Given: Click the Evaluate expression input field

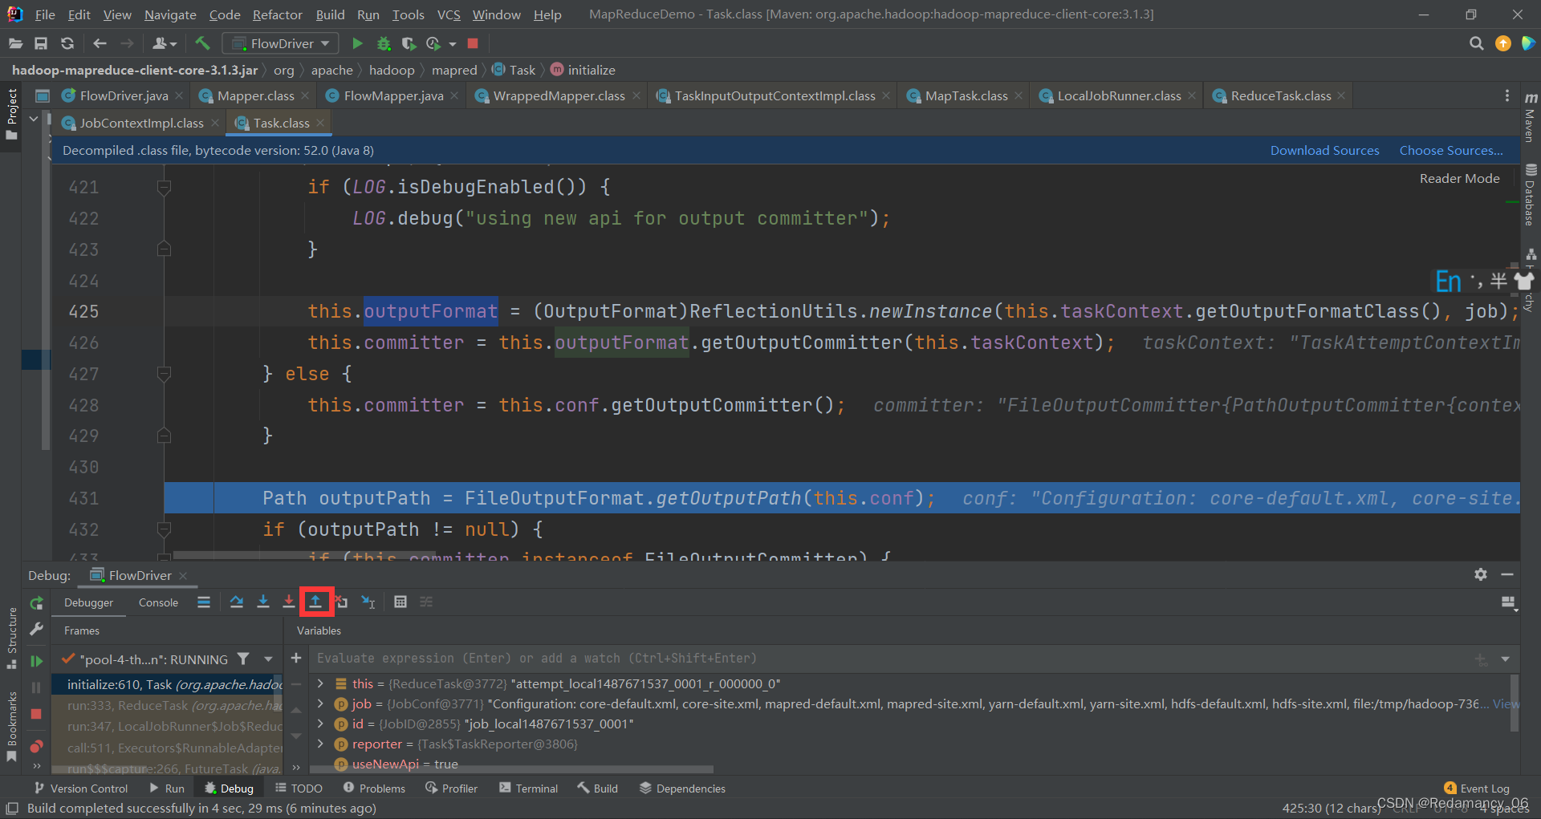Looking at the screenshot, I should (x=891, y=658).
